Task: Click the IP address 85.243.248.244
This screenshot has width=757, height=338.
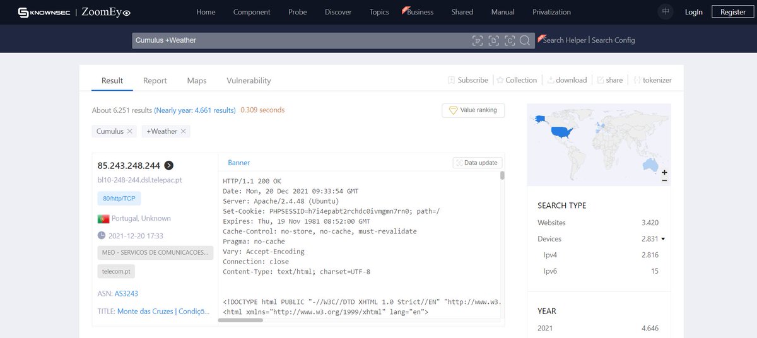Action: pos(129,166)
